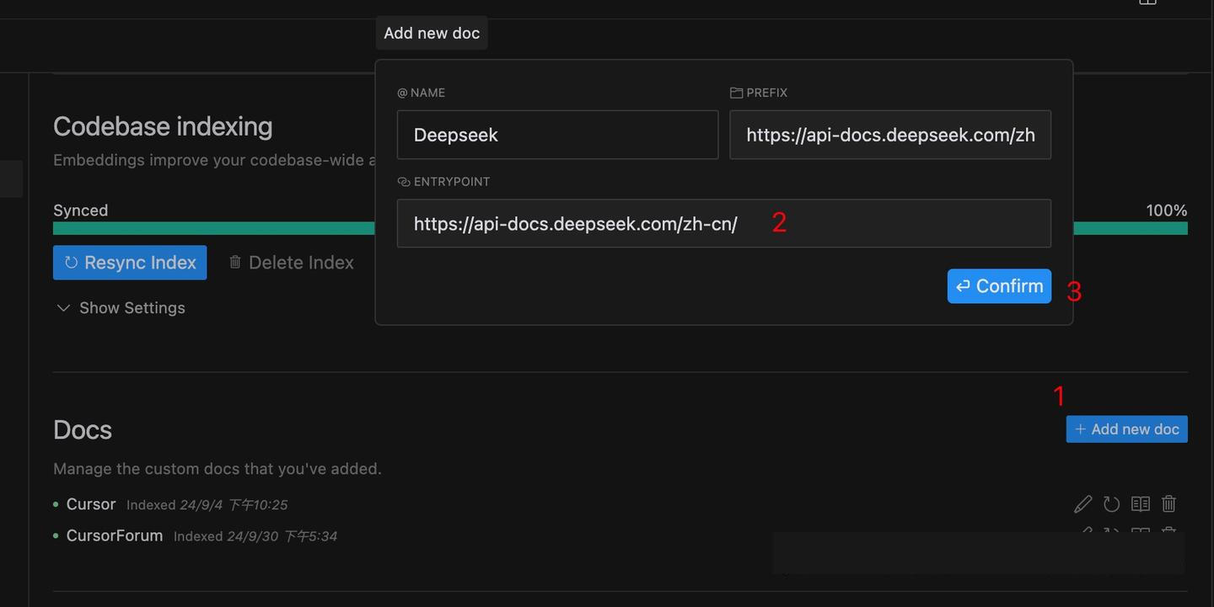Click into the PREFIX URL field
This screenshot has height=607, width=1214.
click(x=889, y=135)
